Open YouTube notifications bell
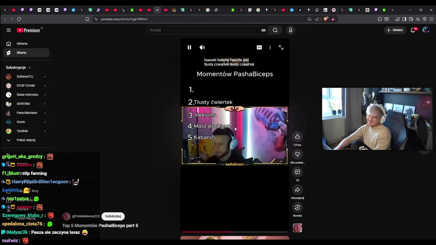The width and height of the screenshot is (436, 245). (413, 30)
